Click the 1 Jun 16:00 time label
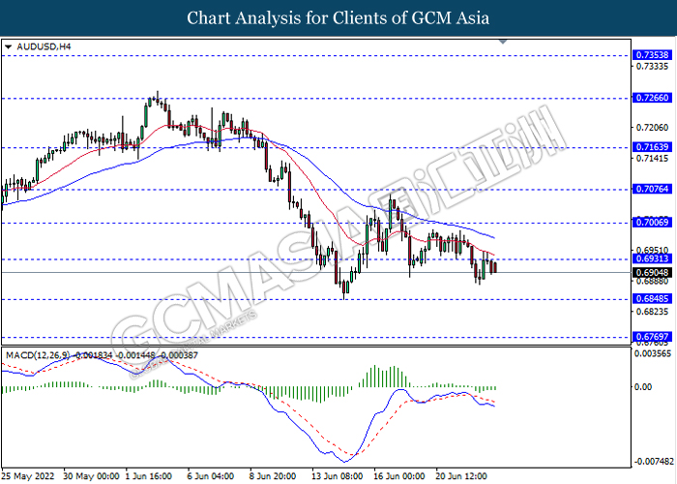 click(x=149, y=476)
